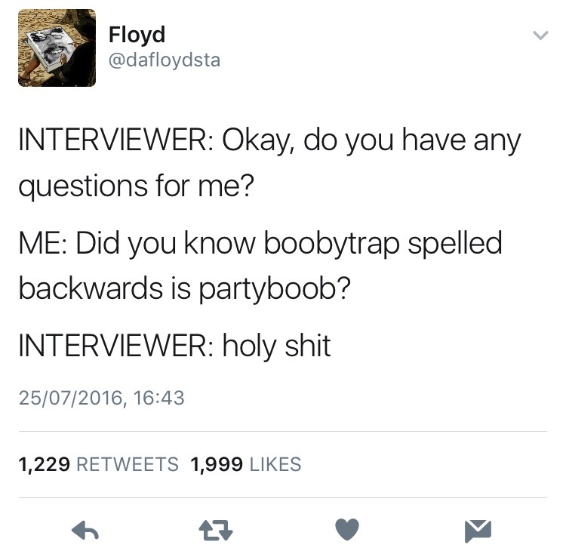This screenshot has width=566, height=551.
Task: View who gave the 1,999 LIKES
Action: [x=245, y=464]
